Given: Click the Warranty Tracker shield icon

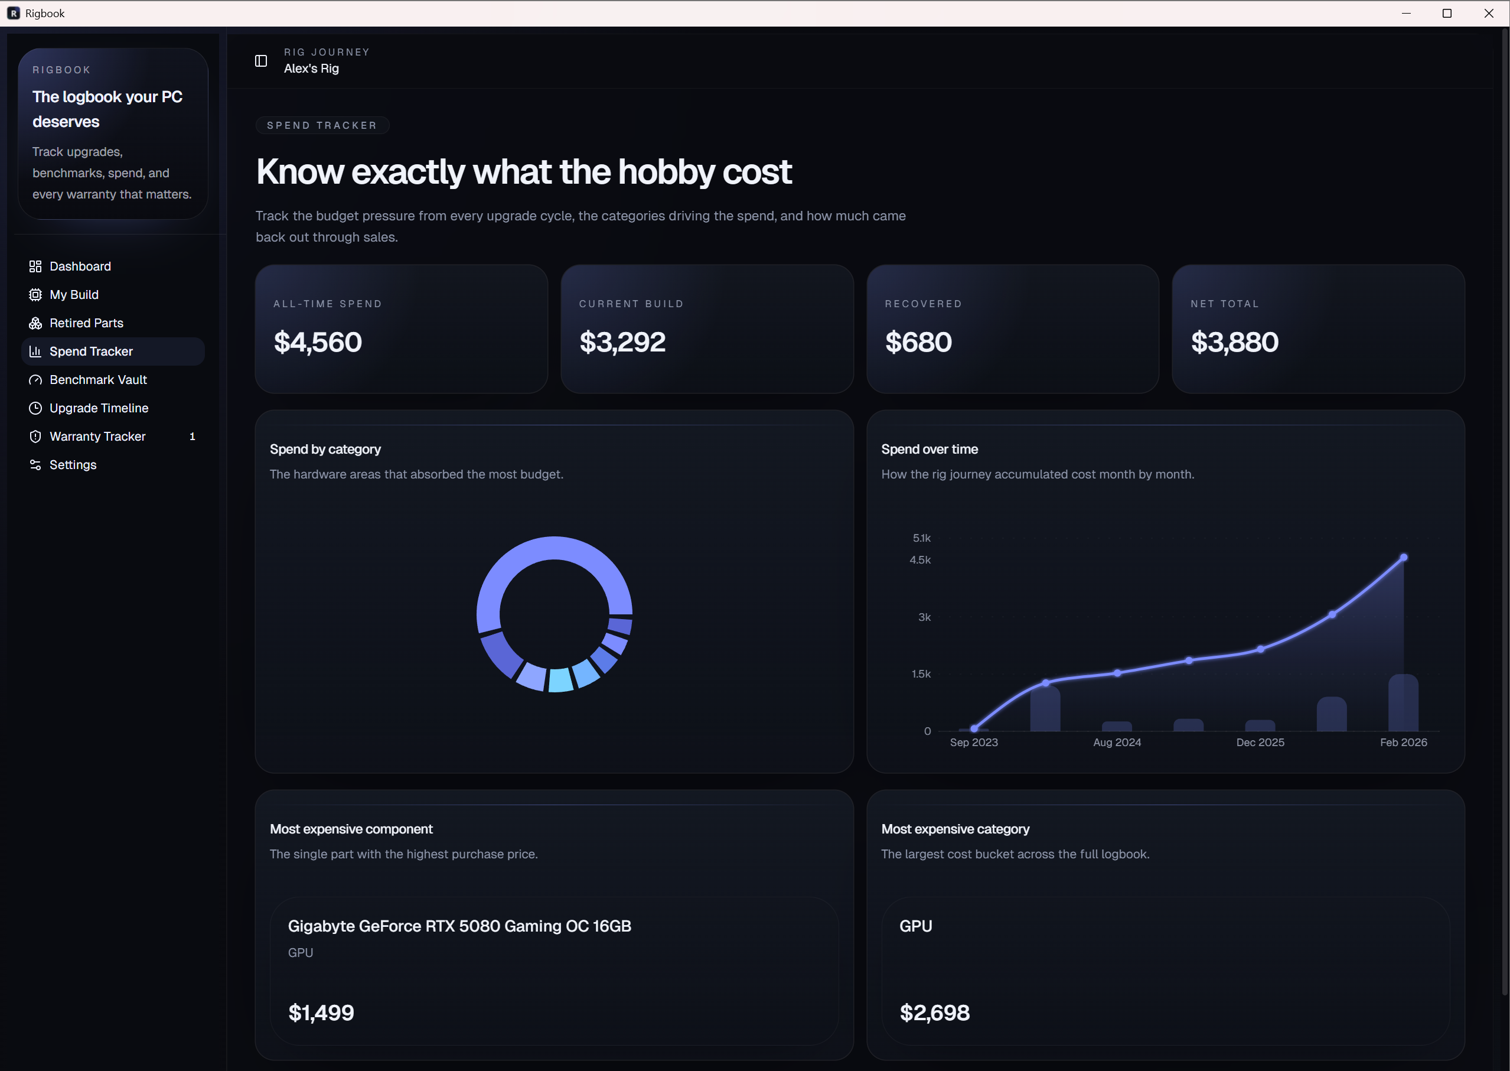Looking at the screenshot, I should [35, 437].
